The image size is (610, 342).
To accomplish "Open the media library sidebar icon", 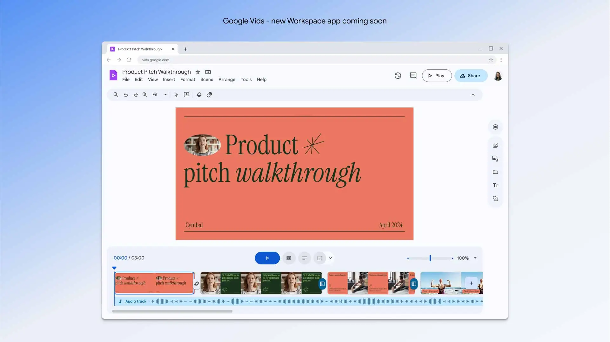I will point(495,159).
